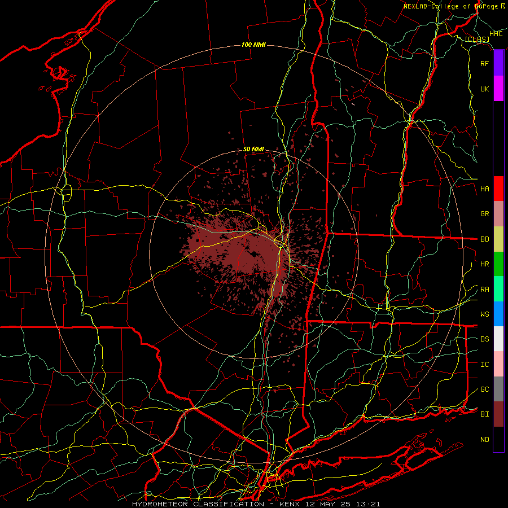Select the BD olive-yellow color swatch
The height and width of the screenshot is (508, 508).
pyautogui.click(x=498, y=239)
